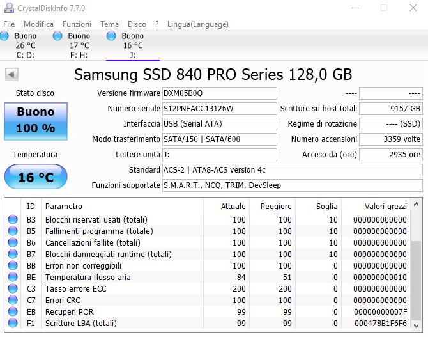
Task: Click status orb for B6 Cancellazioni fallite
Action: coord(13,242)
